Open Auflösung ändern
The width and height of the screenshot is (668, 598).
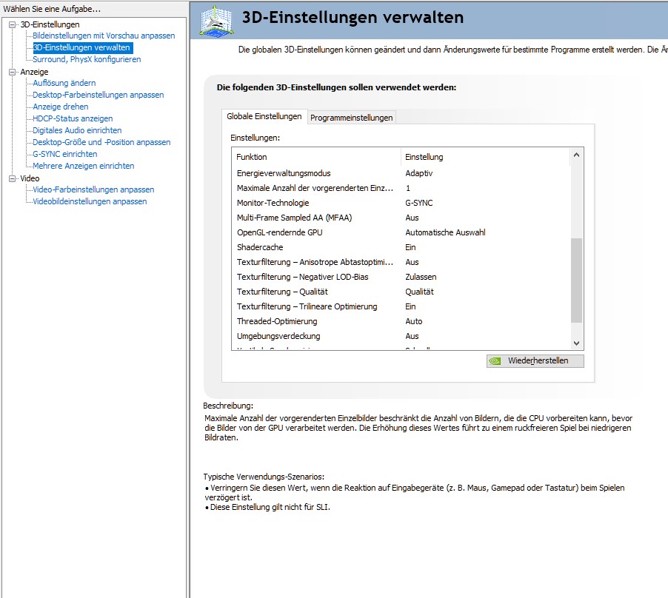point(64,83)
